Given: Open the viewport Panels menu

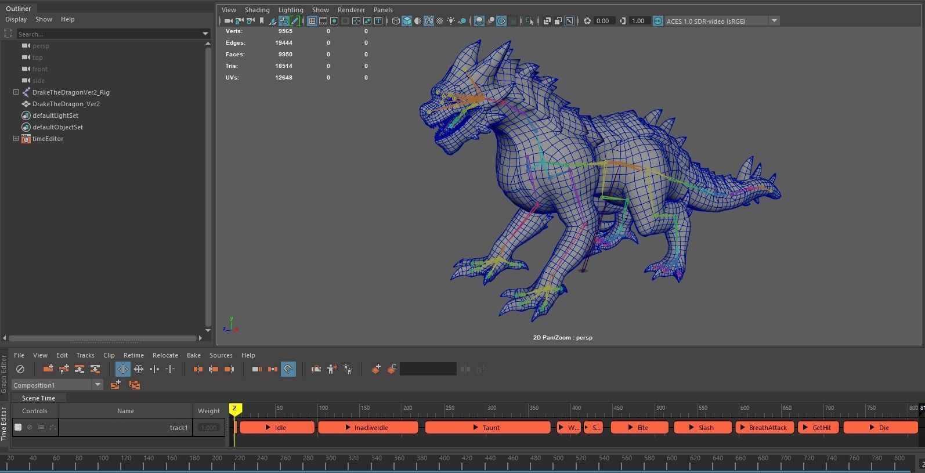Looking at the screenshot, I should click(x=383, y=10).
